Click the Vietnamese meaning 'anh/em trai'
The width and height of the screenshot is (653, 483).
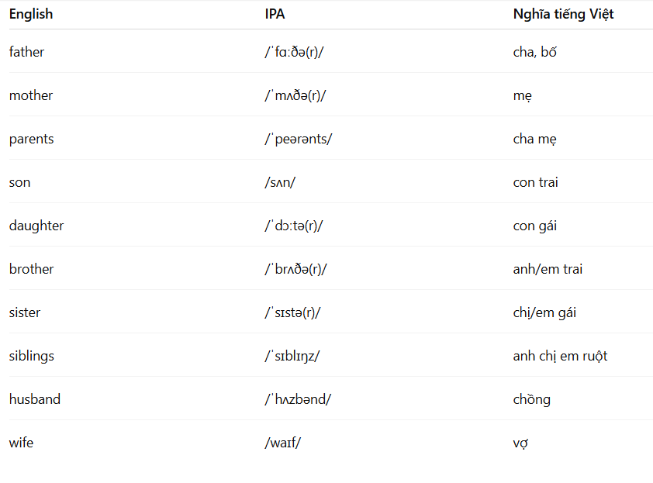click(548, 269)
